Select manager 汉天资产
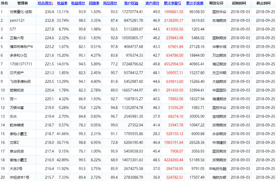Image resolution: width=276 pixels, height=181 pixels. point(17,73)
